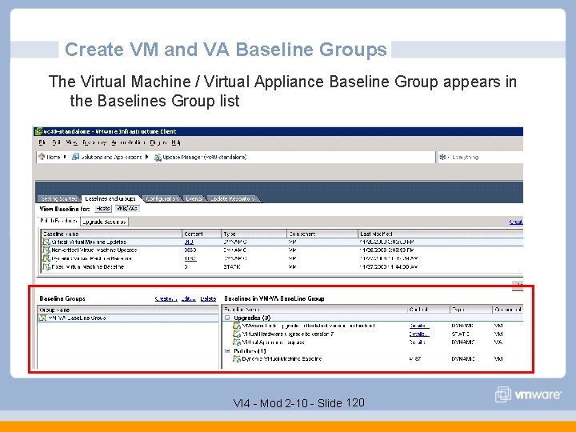
Task: Open content count link for Dynamic Virtual Machine Baseline
Action: point(190,258)
